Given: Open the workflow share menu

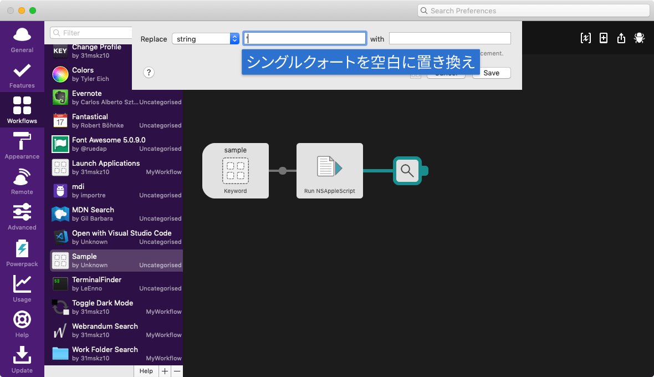Looking at the screenshot, I should click(621, 38).
